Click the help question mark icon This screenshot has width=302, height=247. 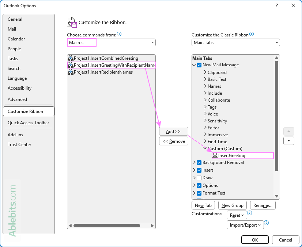click(x=277, y=5)
